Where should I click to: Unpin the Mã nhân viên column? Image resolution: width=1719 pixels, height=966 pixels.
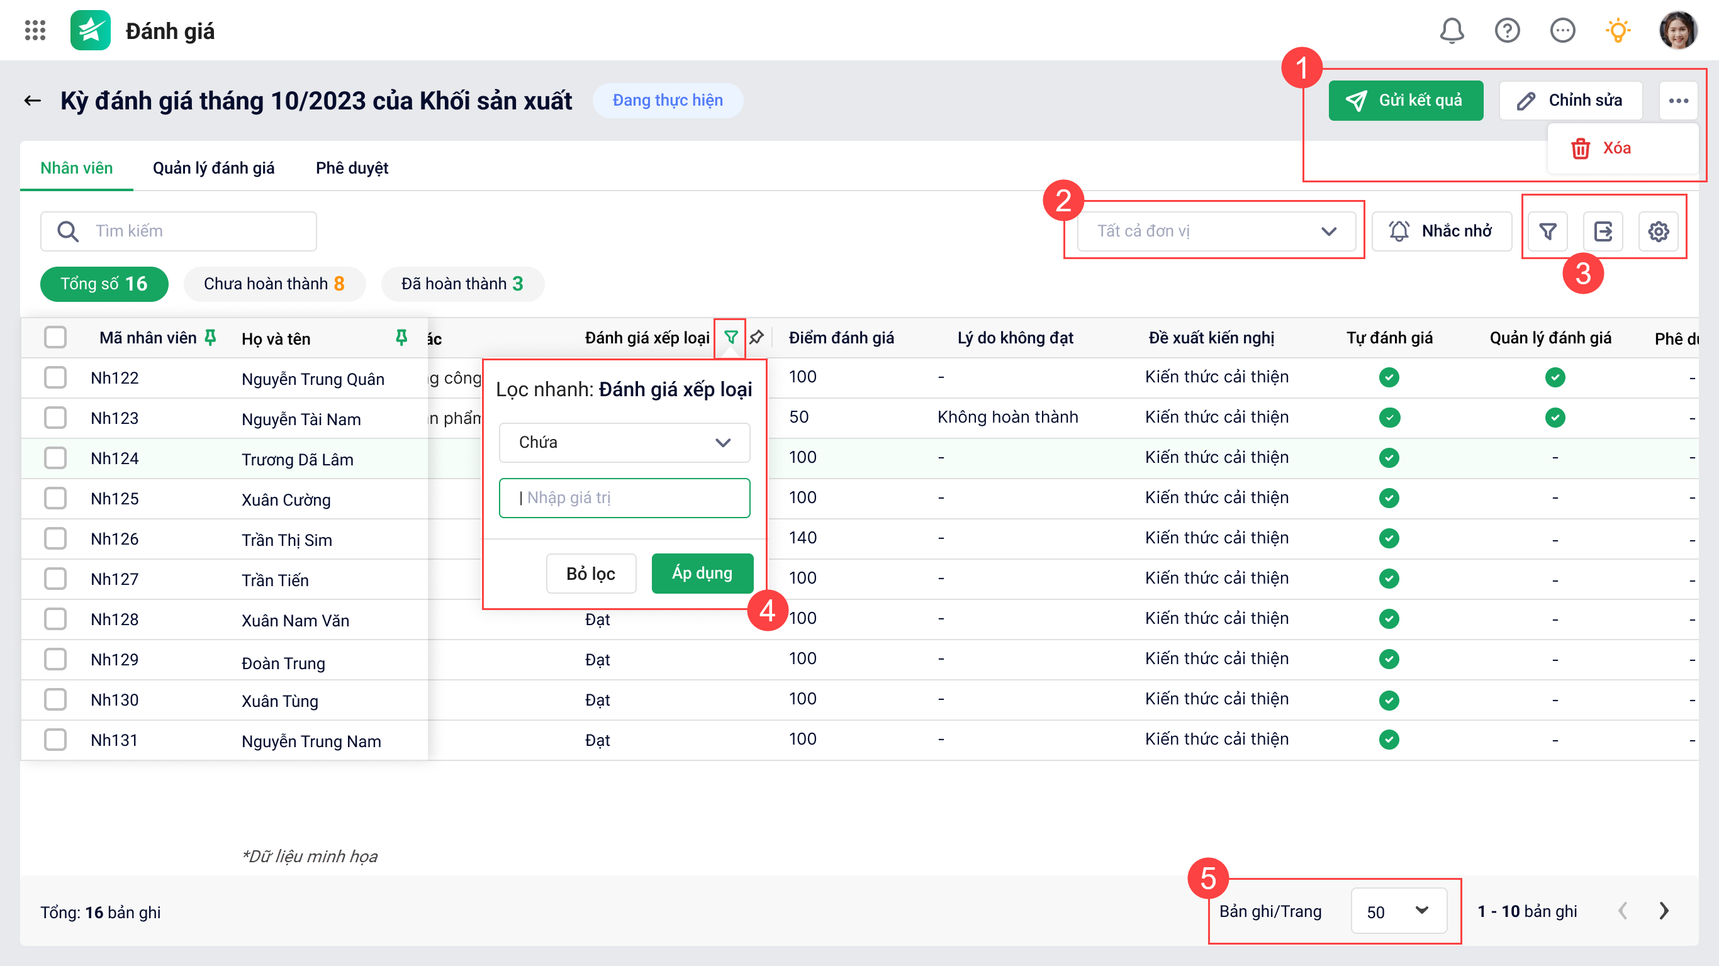tap(210, 338)
